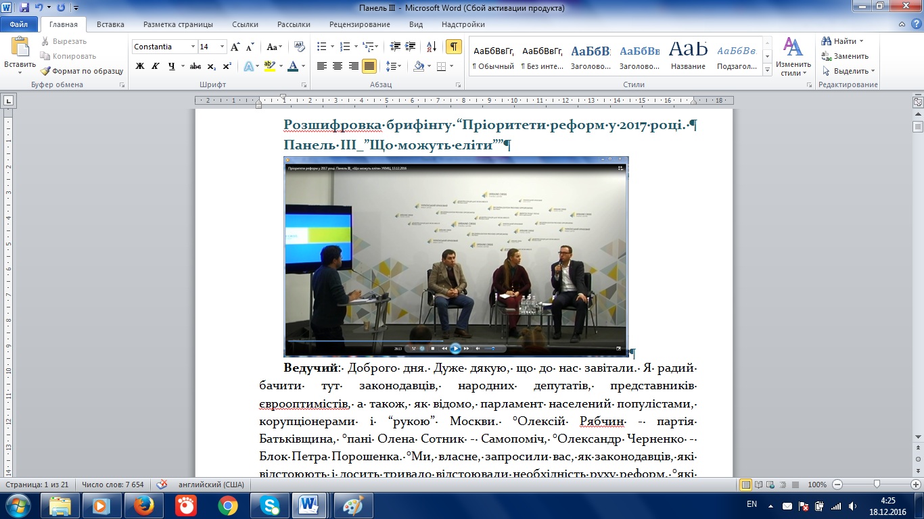The width and height of the screenshot is (924, 519).
Task: Toggle bold formatting (Ж)
Action: (x=140, y=66)
